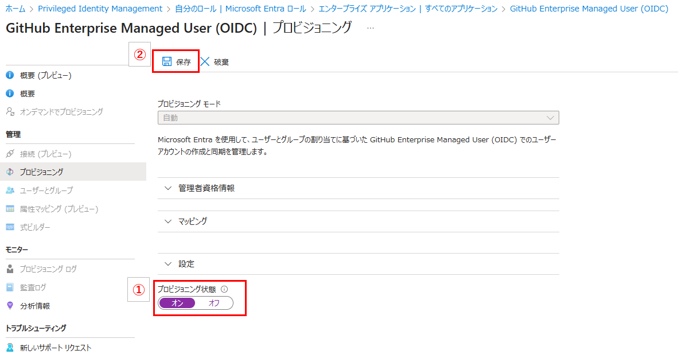Click the モニター section heading
678x358 pixels.
[17, 250]
